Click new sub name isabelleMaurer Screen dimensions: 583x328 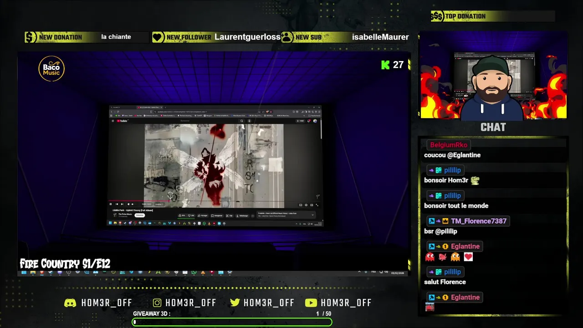pos(380,37)
